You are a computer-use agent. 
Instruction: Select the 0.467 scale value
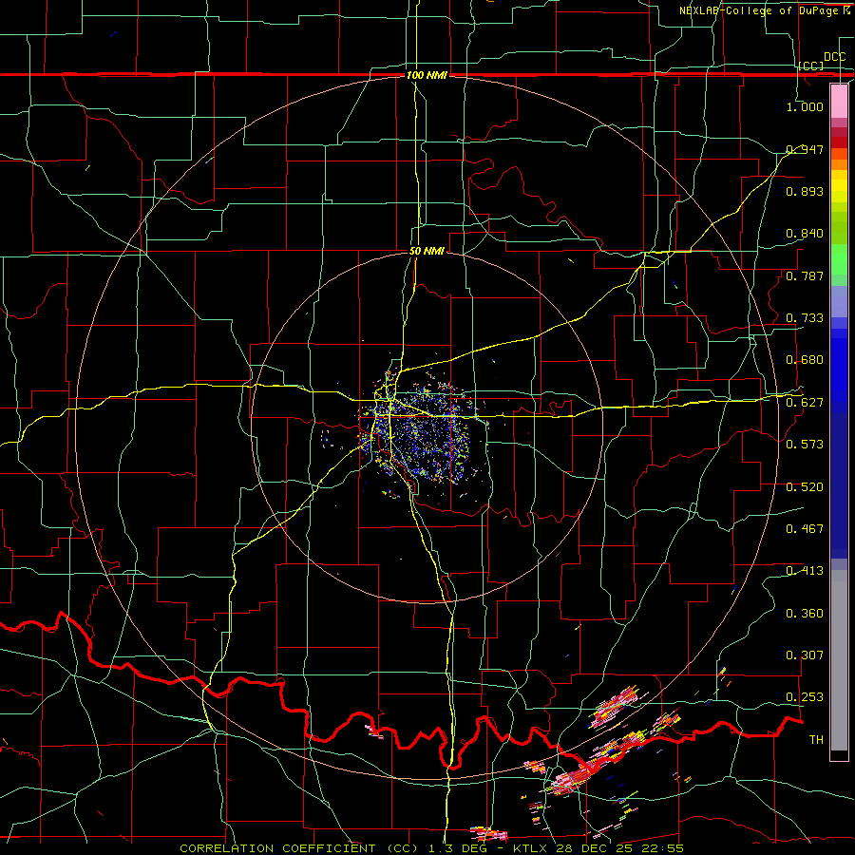[805, 529]
